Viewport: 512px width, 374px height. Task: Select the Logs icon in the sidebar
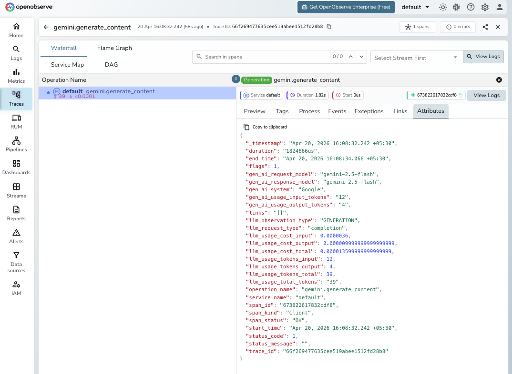(x=16, y=53)
